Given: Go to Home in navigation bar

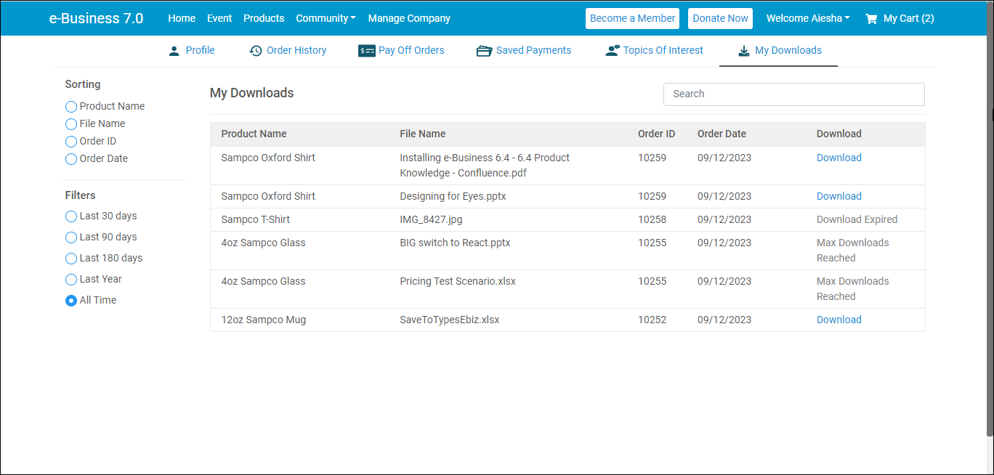Looking at the screenshot, I should (x=182, y=18).
